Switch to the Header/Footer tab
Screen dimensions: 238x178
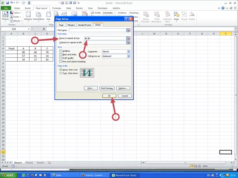[84, 25]
